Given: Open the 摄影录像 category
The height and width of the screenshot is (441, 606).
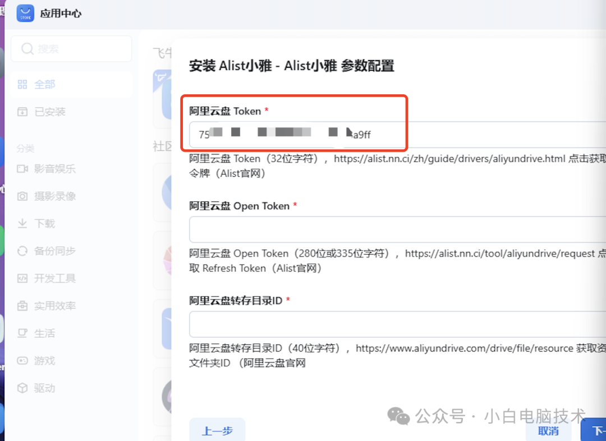Looking at the screenshot, I should (71, 196).
